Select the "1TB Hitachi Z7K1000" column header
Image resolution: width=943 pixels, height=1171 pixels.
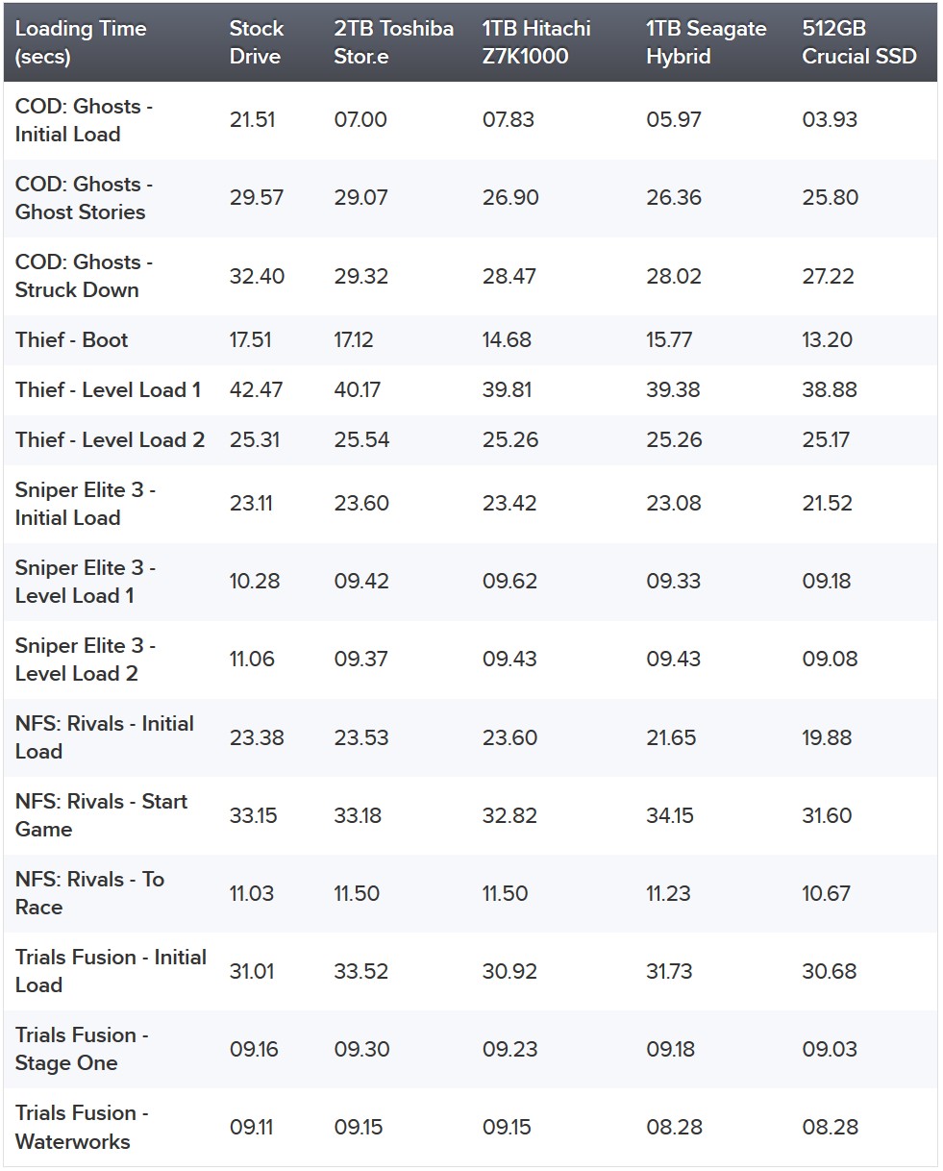[536, 42]
